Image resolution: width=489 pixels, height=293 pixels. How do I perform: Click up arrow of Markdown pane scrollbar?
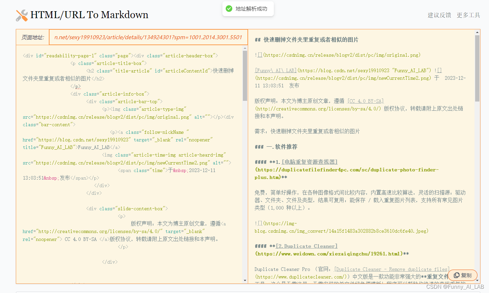[x=477, y=32]
